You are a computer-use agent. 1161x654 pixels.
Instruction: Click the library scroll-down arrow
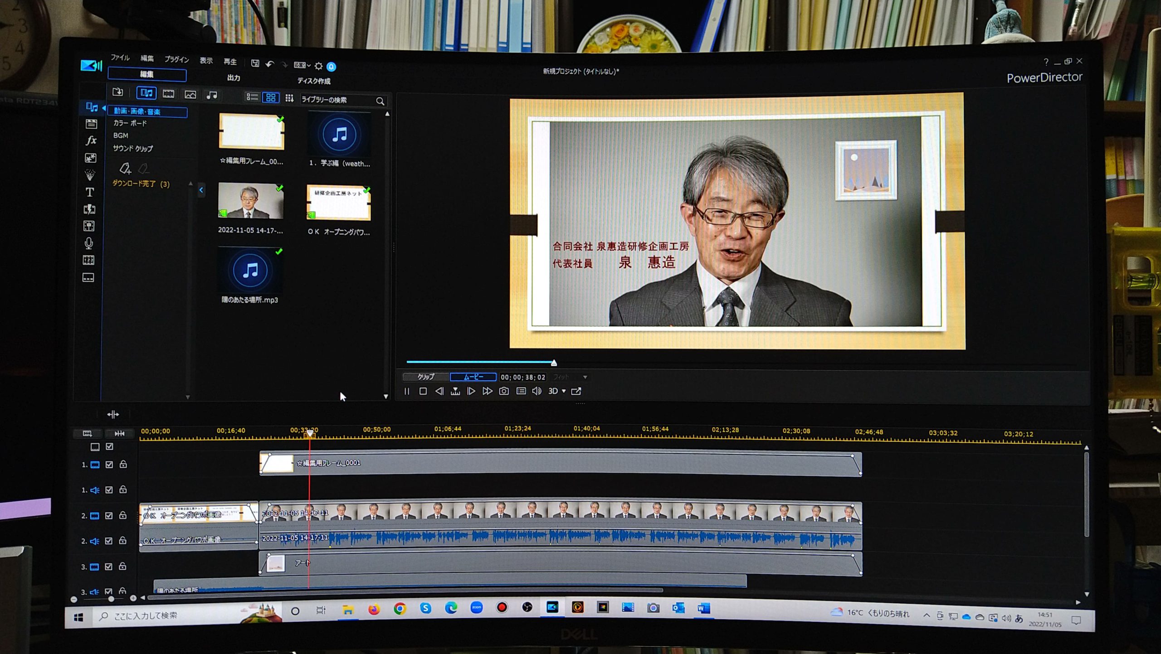pyautogui.click(x=386, y=397)
